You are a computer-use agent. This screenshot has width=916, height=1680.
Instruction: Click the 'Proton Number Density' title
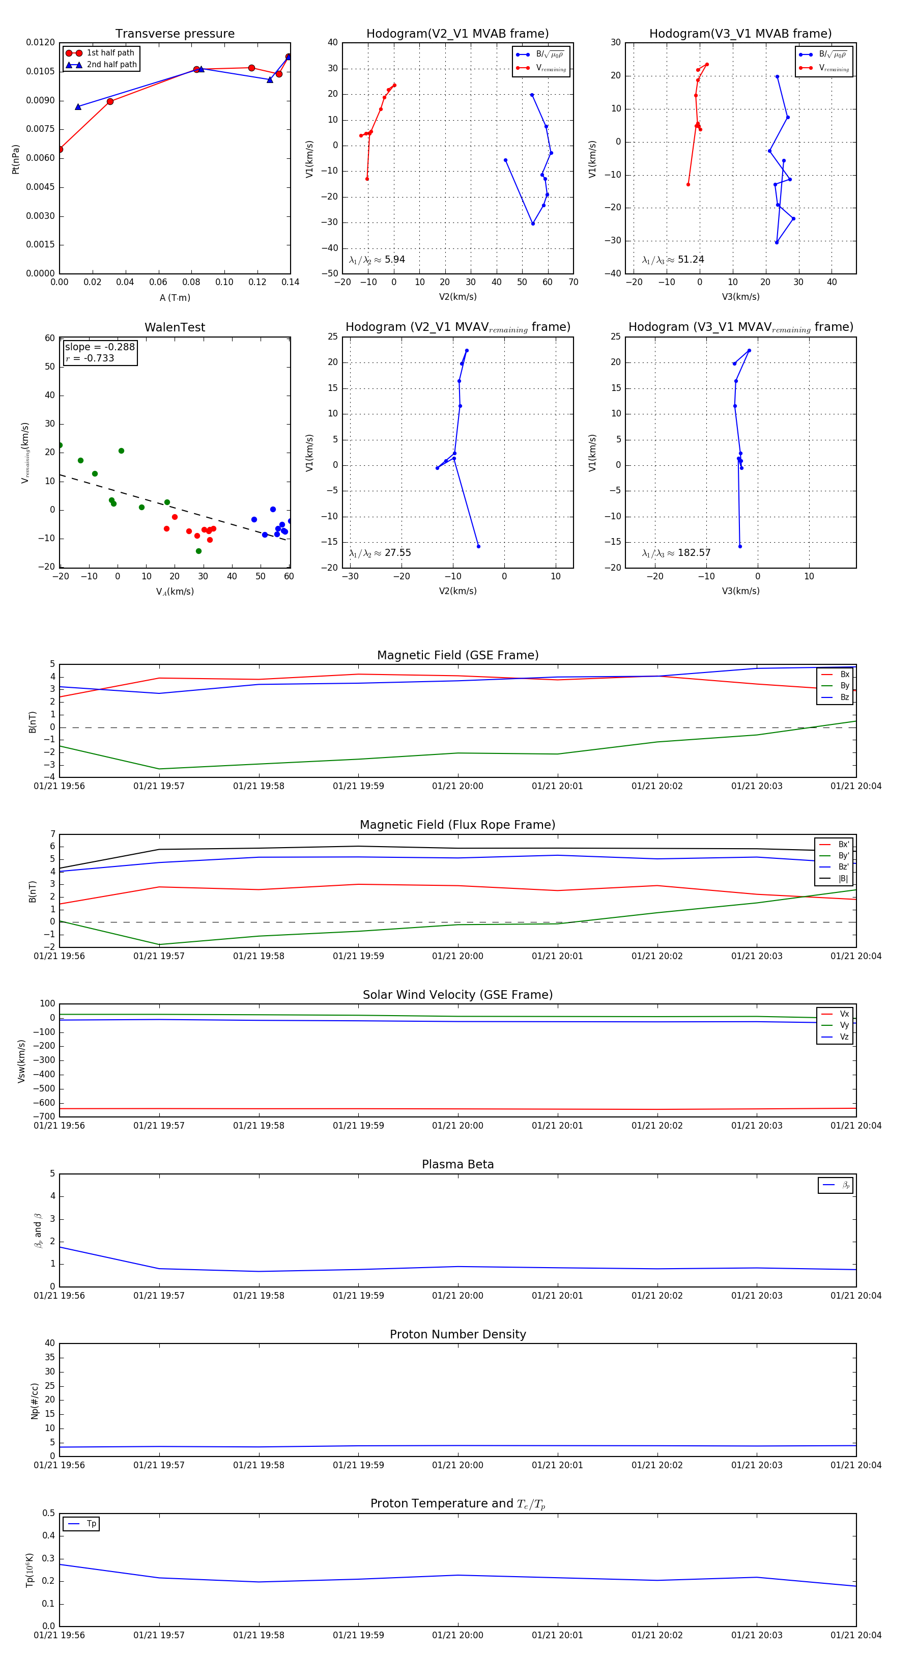point(457,1334)
